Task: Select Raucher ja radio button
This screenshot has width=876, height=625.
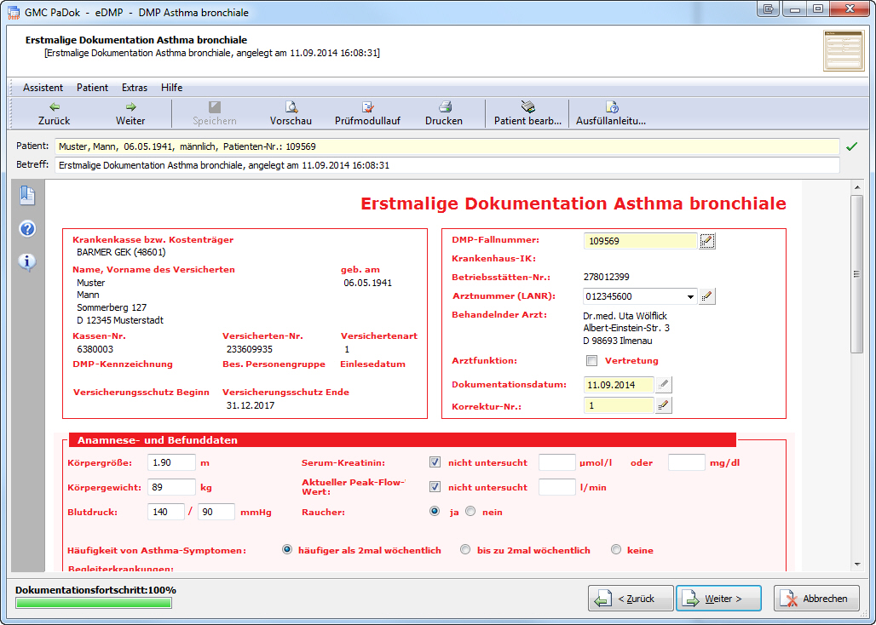Action: pyautogui.click(x=435, y=511)
